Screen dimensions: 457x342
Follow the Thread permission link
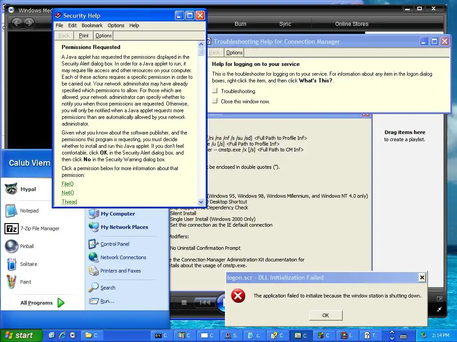(x=69, y=202)
